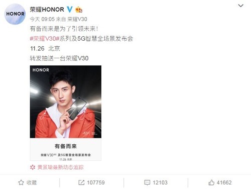251x190 pixels.
Task: Click the membership crown badge icon
Action: pos(79,10)
